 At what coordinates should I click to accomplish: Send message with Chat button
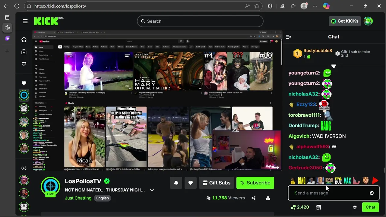370,207
